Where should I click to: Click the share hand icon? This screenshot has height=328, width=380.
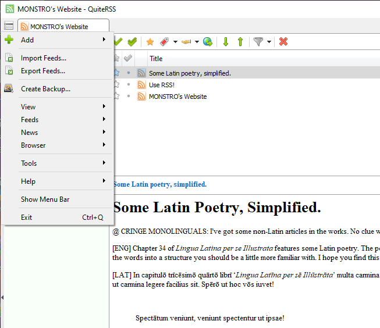(186, 42)
